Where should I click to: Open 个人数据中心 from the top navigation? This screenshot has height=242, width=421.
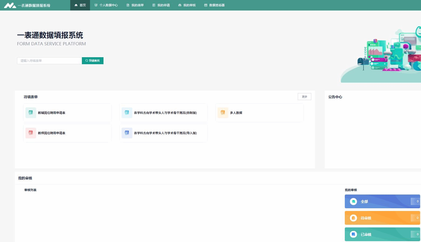tap(106, 5)
